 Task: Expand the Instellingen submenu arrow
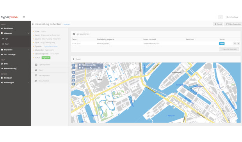pos(28,82)
